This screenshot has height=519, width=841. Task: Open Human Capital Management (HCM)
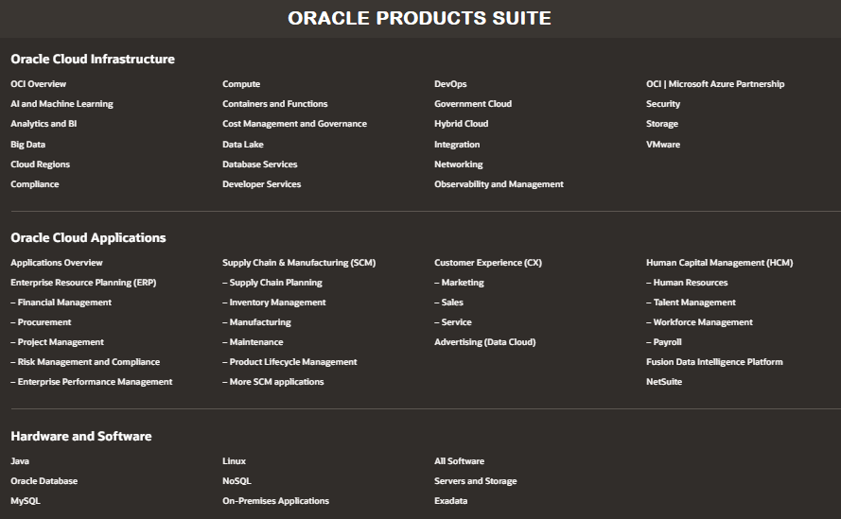(719, 263)
